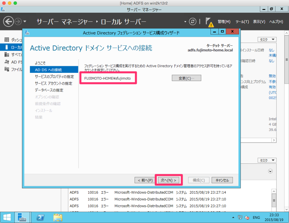This screenshot has height=223, width=289.
Task: Open the ツール(T) menu
Action: (243, 21)
